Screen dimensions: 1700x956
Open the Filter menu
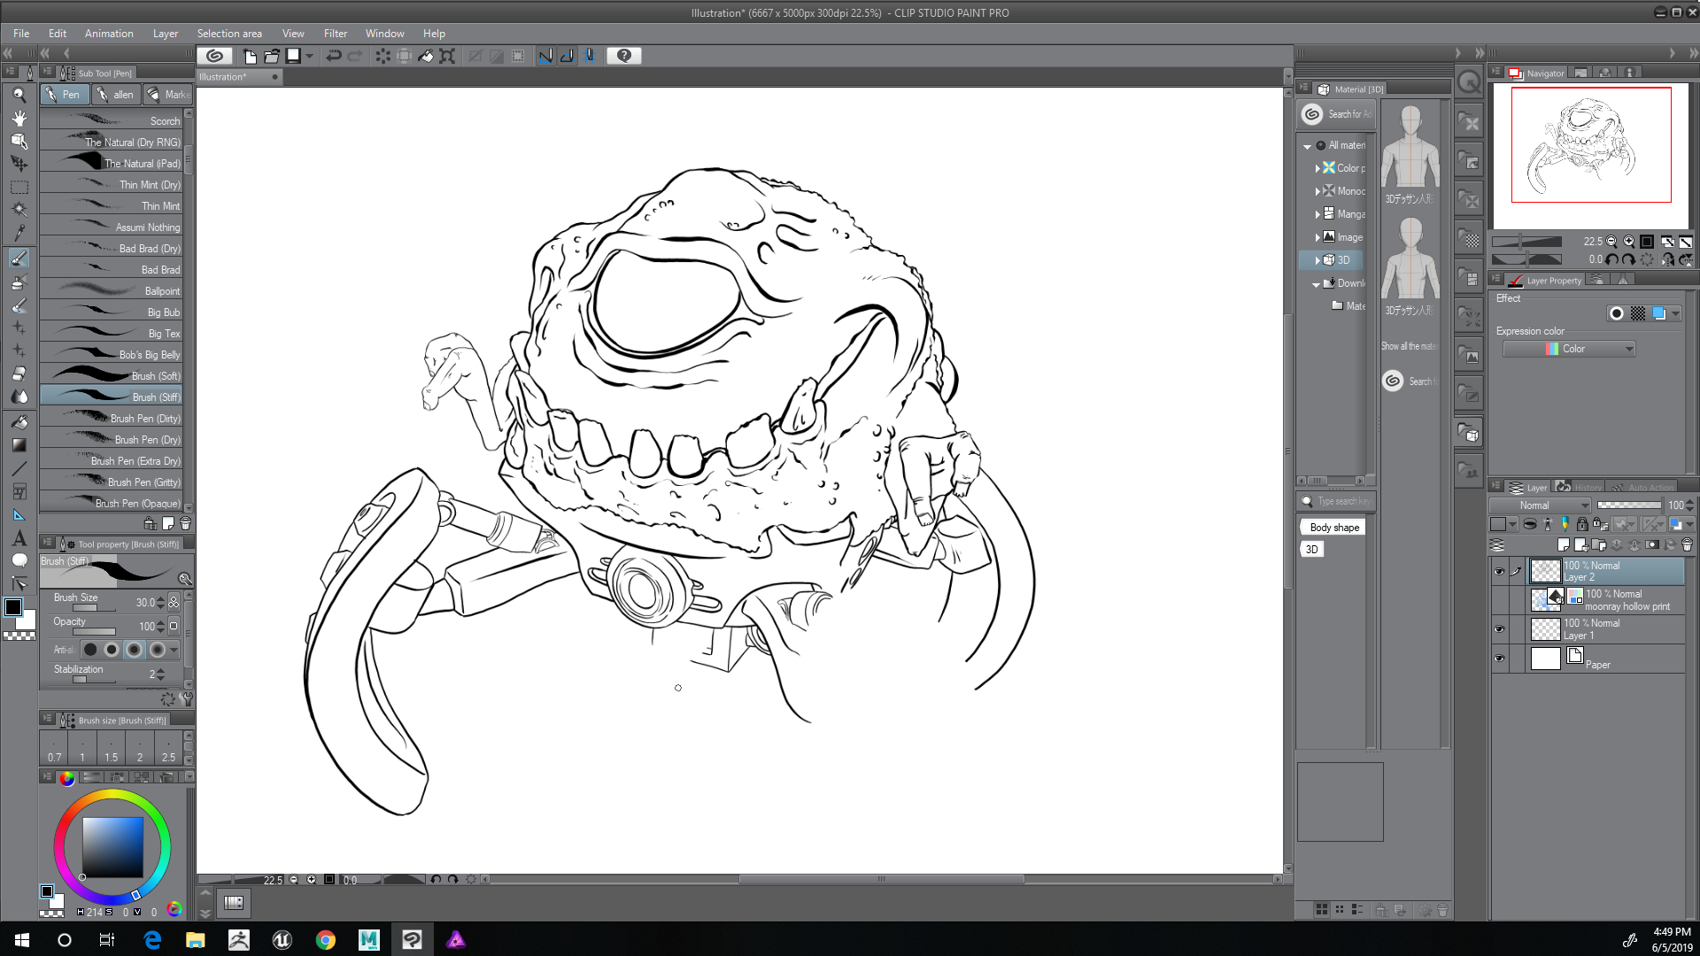pos(335,34)
